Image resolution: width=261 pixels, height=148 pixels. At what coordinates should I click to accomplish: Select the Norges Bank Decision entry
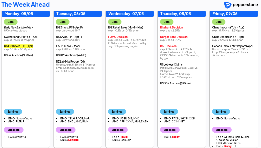[174, 37]
